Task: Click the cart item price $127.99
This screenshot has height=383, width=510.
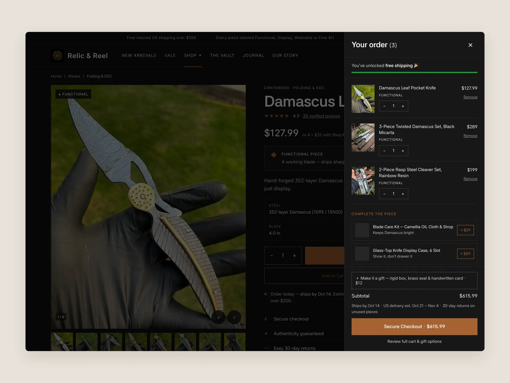Action: (469, 88)
